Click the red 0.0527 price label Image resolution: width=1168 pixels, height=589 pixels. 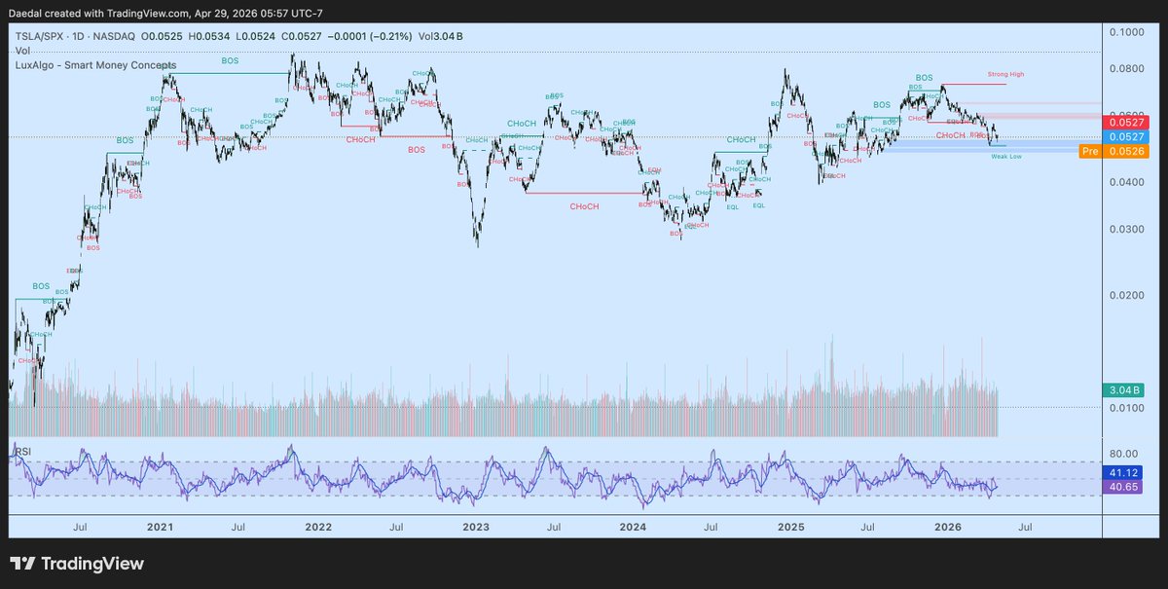tap(1126, 122)
